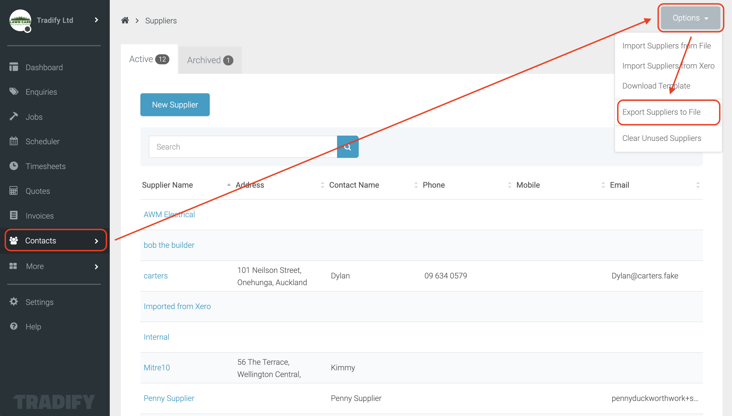
Task: Click the Dylan@carters.fake email cell
Action: [645, 276]
